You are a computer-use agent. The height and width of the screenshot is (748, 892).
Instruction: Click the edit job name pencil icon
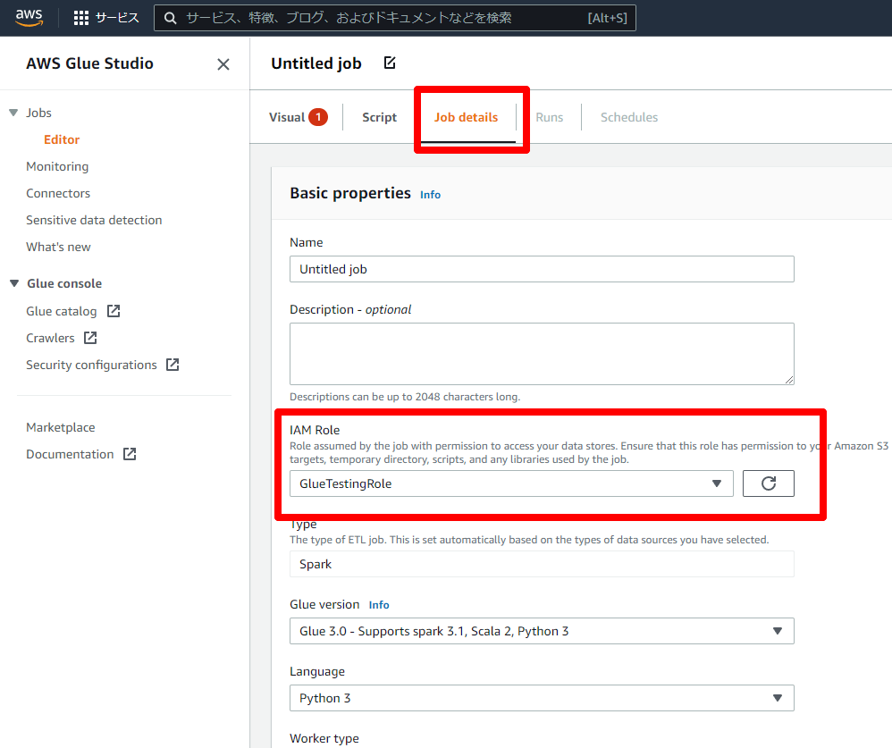(x=390, y=63)
